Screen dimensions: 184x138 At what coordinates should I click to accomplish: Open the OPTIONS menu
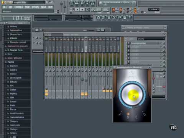[35, 7]
